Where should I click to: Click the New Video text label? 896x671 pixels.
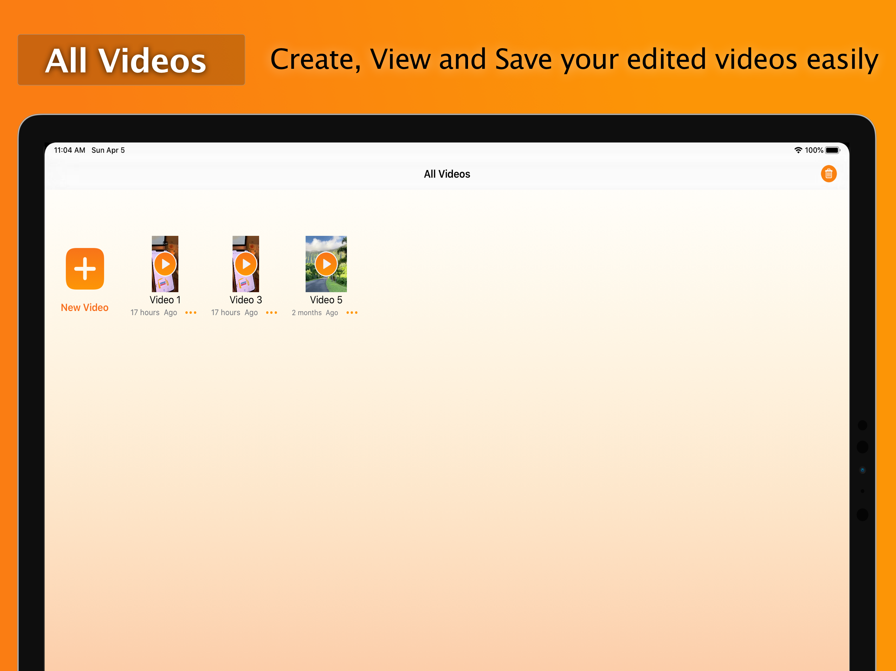[x=85, y=308]
